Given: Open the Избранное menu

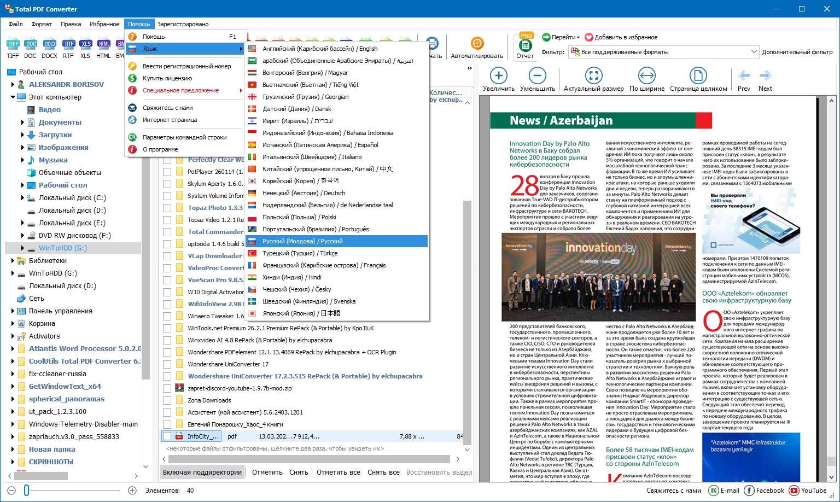Looking at the screenshot, I should click(104, 24).
